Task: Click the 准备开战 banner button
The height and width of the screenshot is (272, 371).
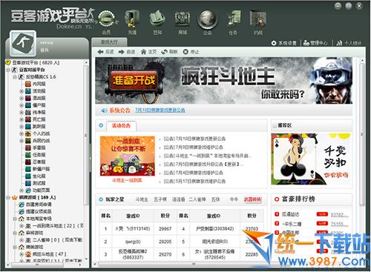Action: 134,81
